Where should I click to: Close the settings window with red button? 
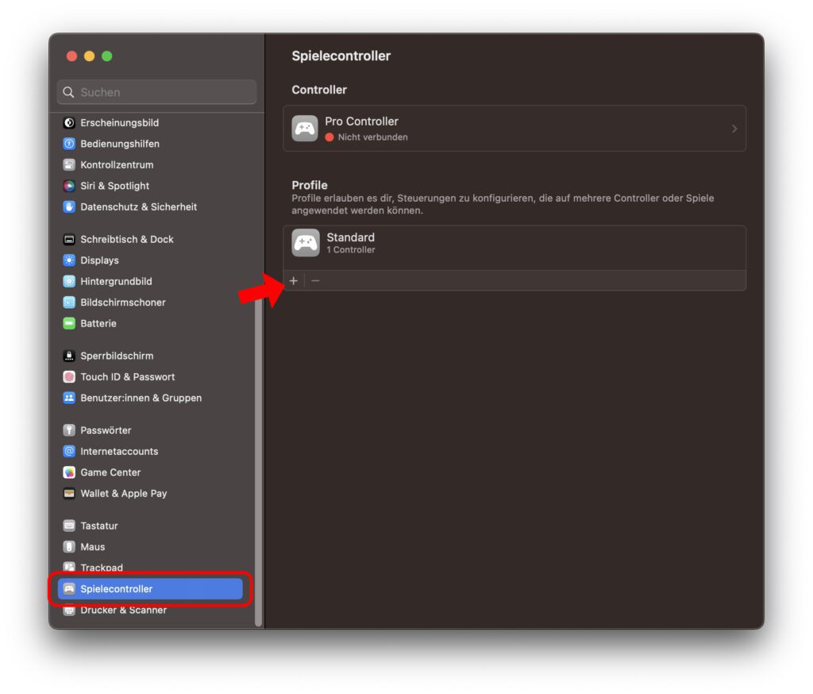click(72, 56)
